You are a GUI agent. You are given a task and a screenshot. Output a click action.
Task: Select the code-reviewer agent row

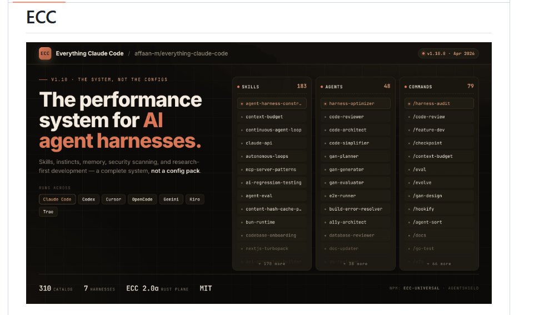[x=356, y=117]
